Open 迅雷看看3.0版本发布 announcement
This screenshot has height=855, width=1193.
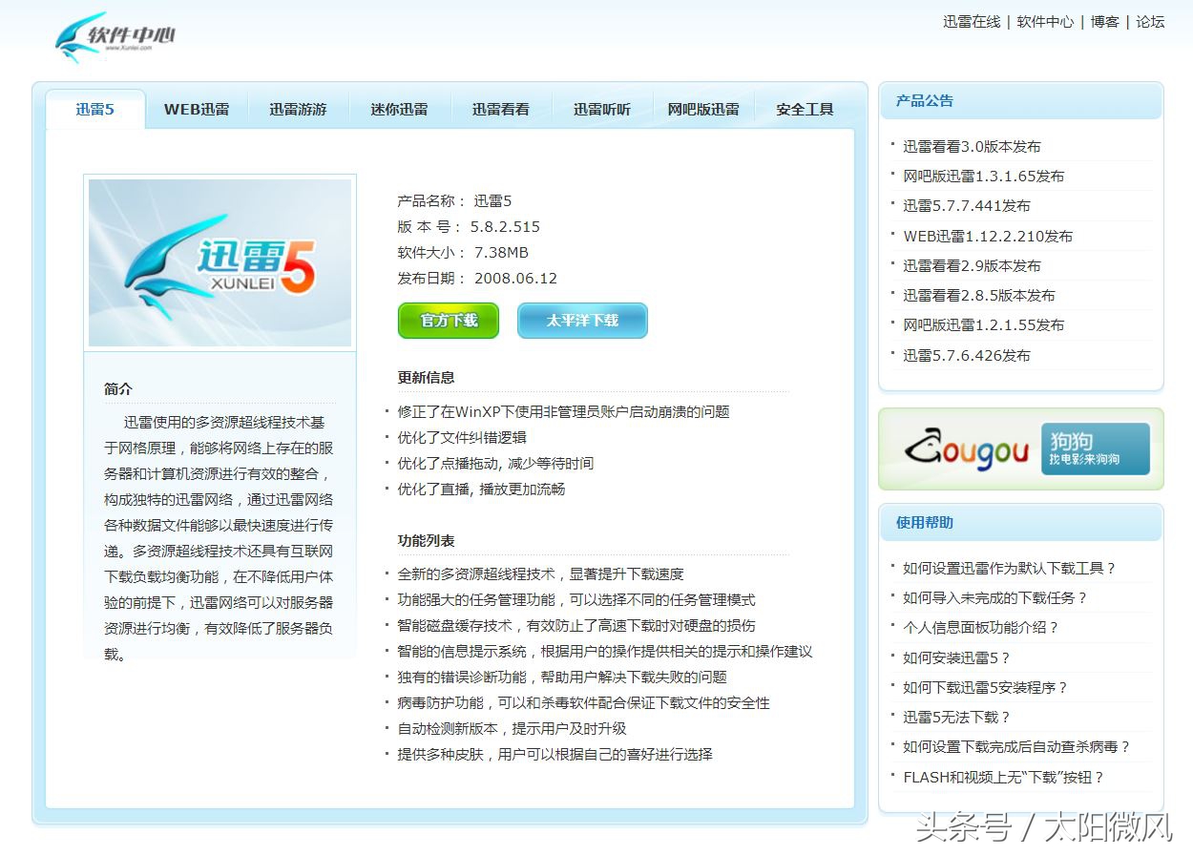click(973, 147)
